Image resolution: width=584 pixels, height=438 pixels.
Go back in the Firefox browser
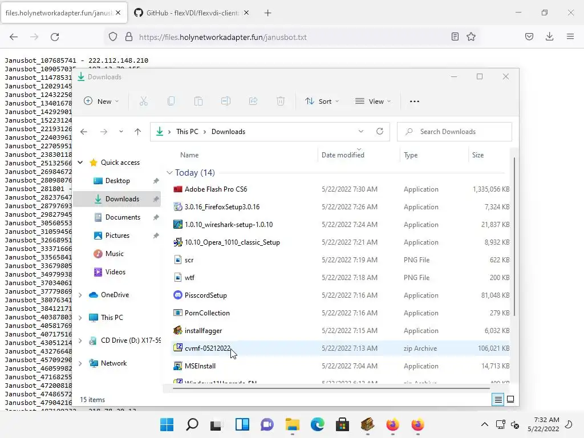[x=14, y=37]
